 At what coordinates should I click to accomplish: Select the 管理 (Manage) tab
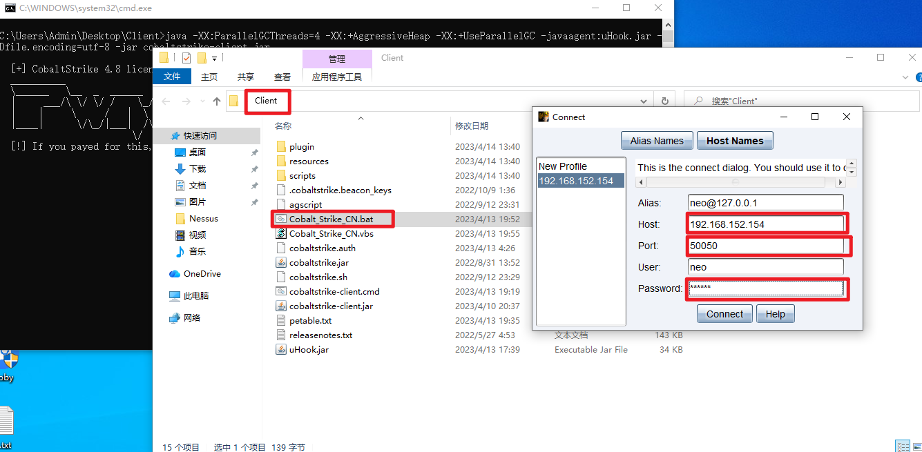[337, 59]
